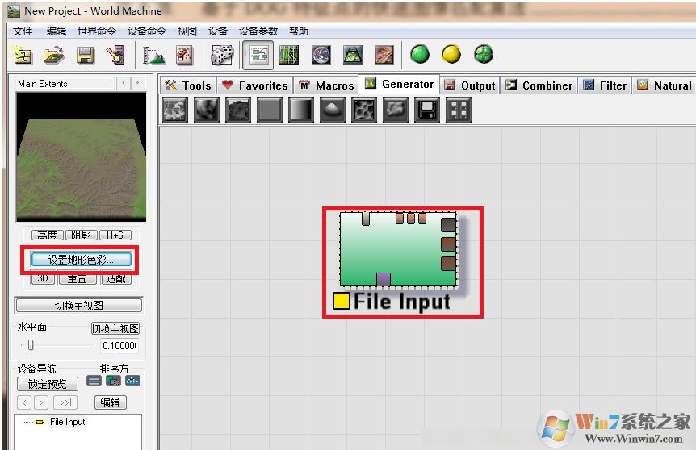
Task: Click the 水平面 water level slider handle
Action: click(x=31, y=344)
